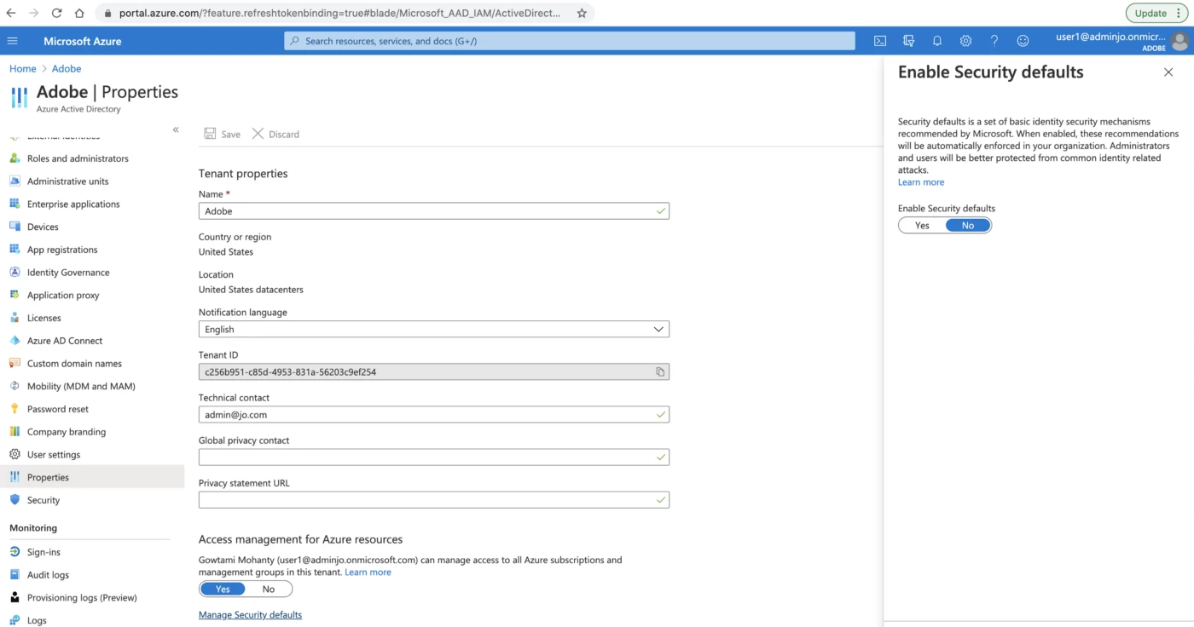Open Administrative units
This screenshot has height=627, width=1194.
click(x=67, y=181)
